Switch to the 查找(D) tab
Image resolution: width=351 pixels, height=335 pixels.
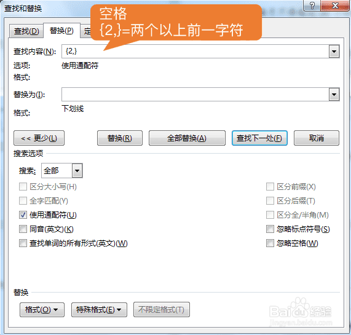tap(26, 31)
